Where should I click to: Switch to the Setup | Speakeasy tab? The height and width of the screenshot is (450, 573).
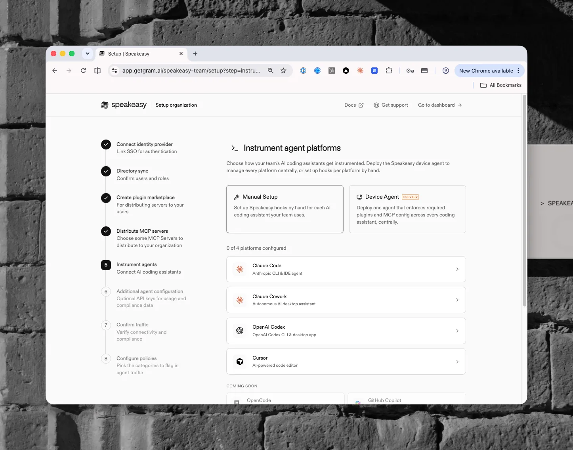tap(141, 54)
